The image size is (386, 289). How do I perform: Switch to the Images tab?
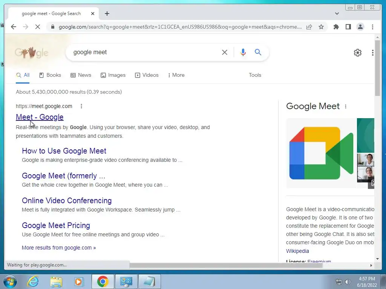[x=113, y=75]
